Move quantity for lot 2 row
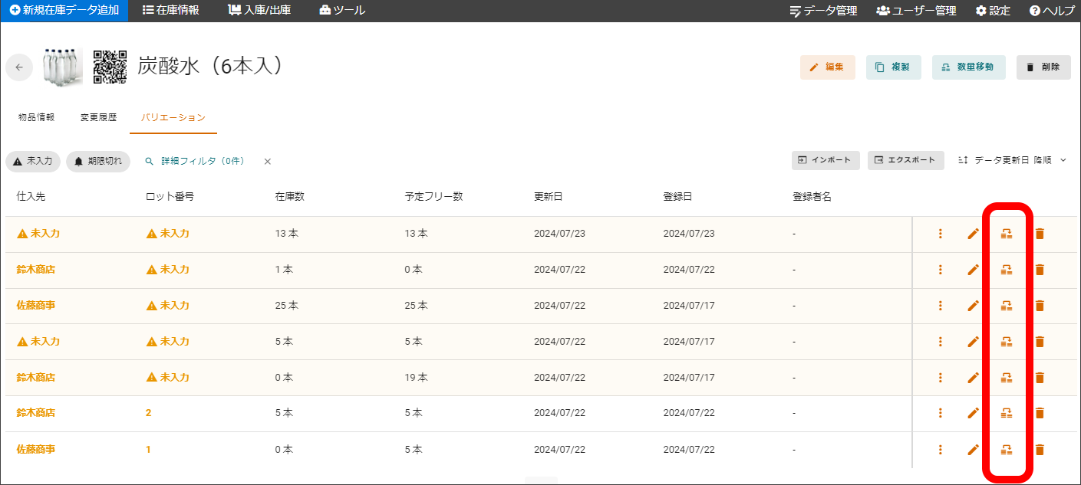 pyautogui.click(x=1007, y=413)
